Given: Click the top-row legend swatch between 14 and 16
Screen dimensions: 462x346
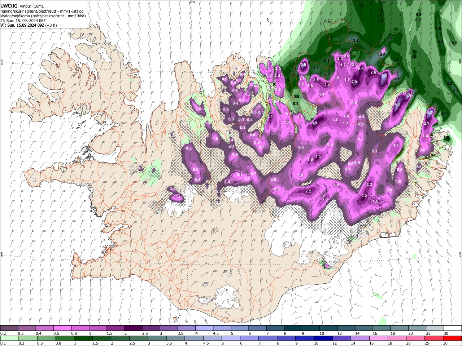Looking at the screenshot, I should pos(363,328).
